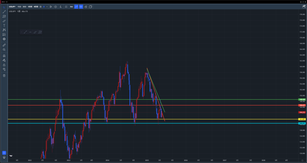Switch to 30分 timeframe
The width and height of the screenshot is (307, 163).
tap(24, 7)
